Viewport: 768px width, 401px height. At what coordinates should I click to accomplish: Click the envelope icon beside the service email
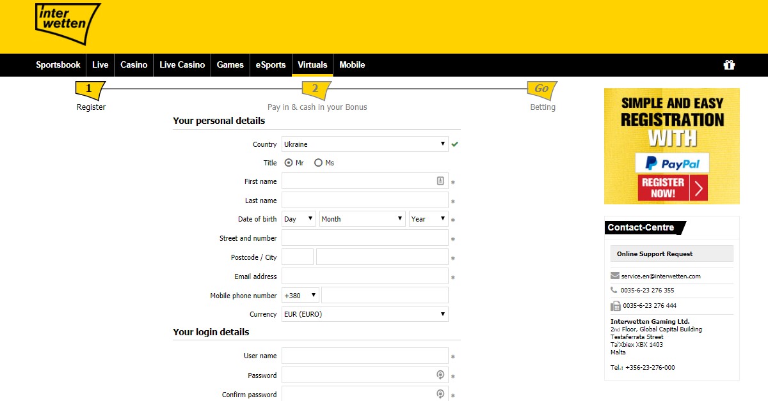(x=615, y=276)
